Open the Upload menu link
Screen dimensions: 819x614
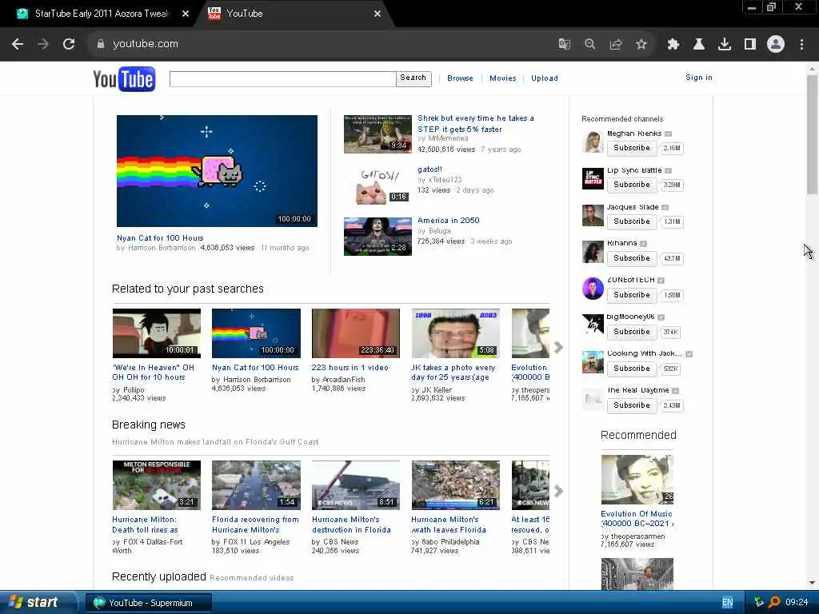[544, 78]
